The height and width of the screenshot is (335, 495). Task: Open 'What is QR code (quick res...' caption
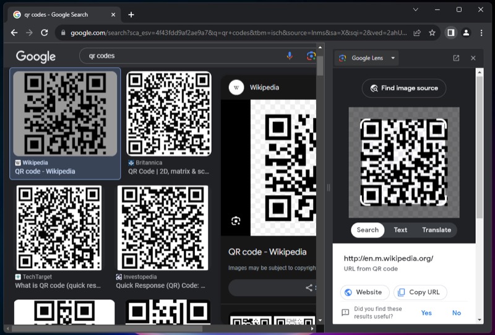(58, 285)
